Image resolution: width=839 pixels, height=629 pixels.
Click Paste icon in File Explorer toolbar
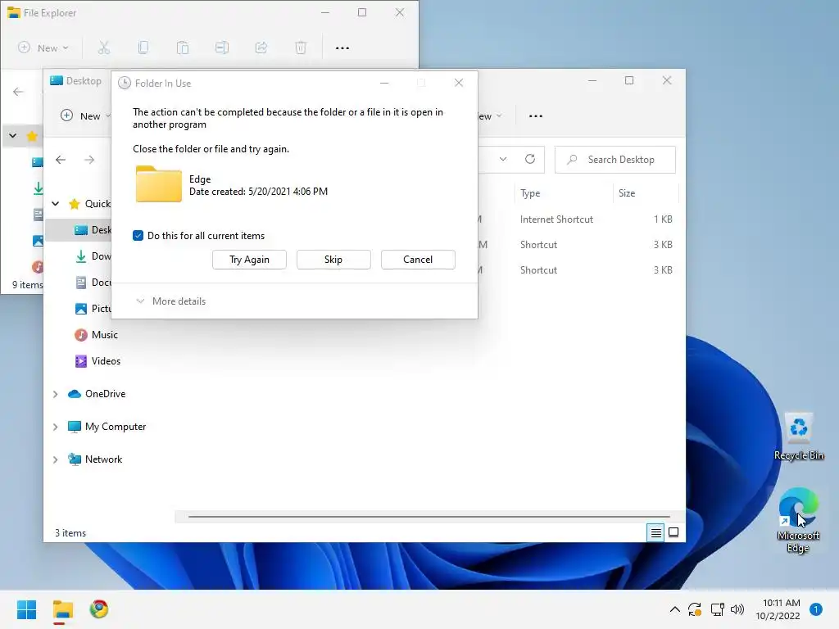click(183, 48)
